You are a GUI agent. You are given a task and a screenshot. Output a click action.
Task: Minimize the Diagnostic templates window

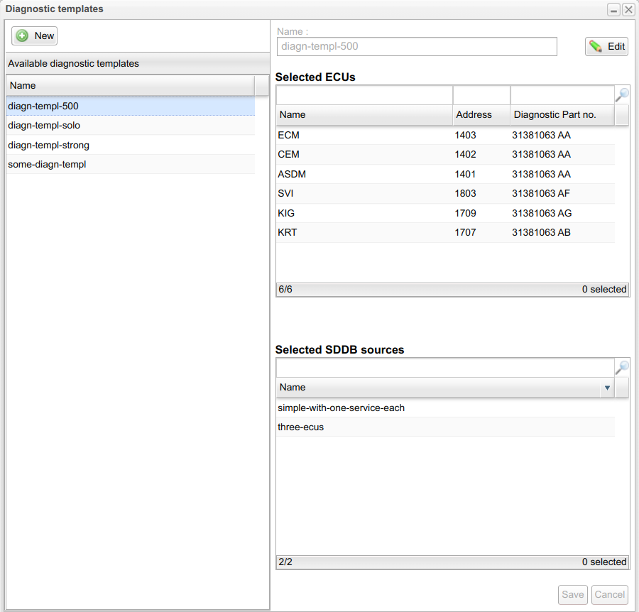[613, 10]
